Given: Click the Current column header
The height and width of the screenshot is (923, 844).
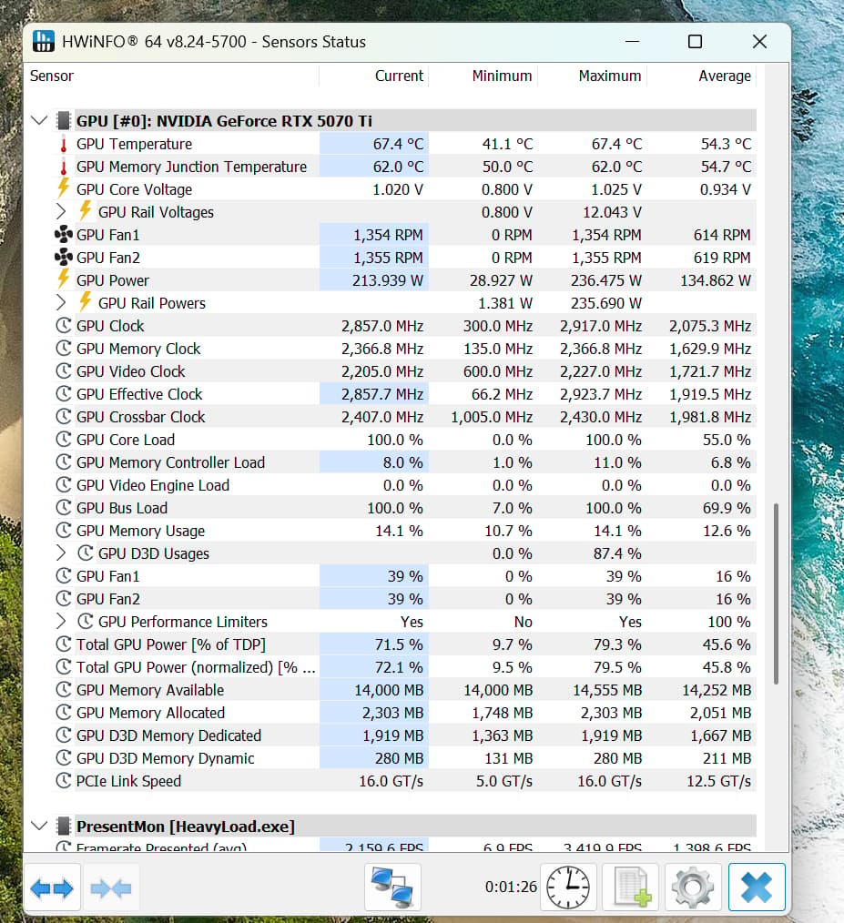Looking at the screenshot, I should 399,76.
